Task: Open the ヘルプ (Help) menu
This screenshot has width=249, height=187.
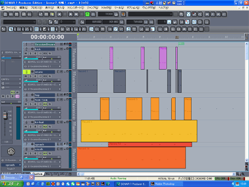Action: point(163,8)
